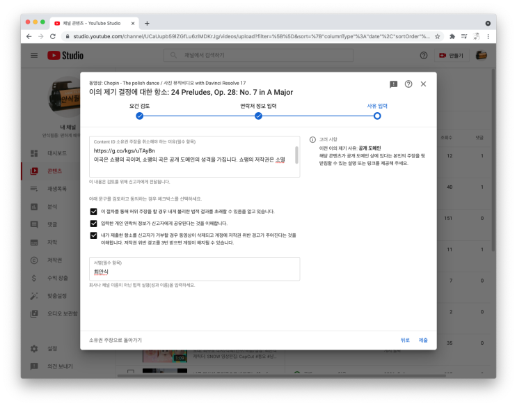Click the YouTube Studio logo
The width and height of the screenshot is (517, 406).
coord(65,55)
